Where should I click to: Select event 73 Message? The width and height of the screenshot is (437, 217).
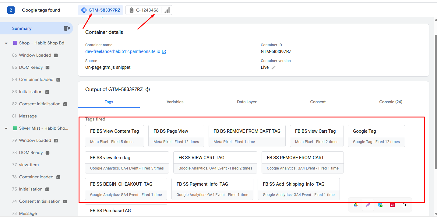[x=28, y=213]
